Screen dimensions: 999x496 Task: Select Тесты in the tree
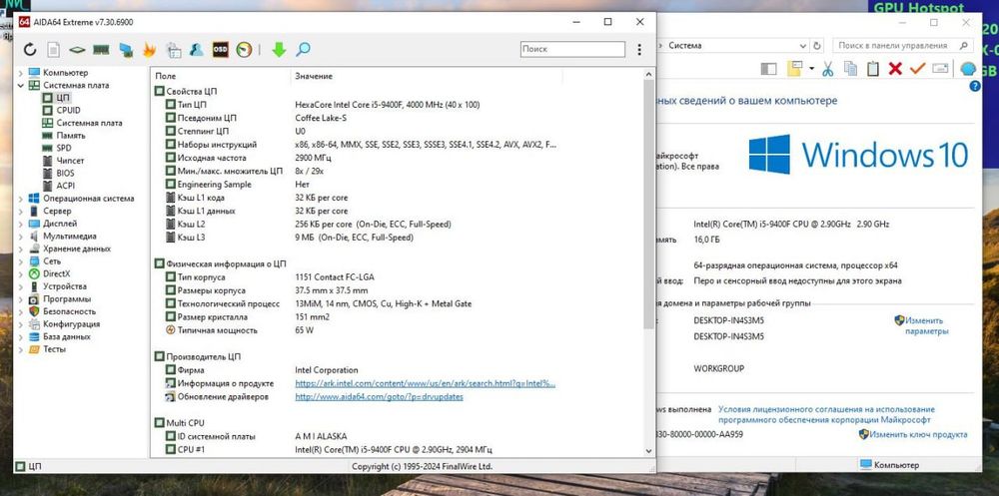tap(54, 349)
